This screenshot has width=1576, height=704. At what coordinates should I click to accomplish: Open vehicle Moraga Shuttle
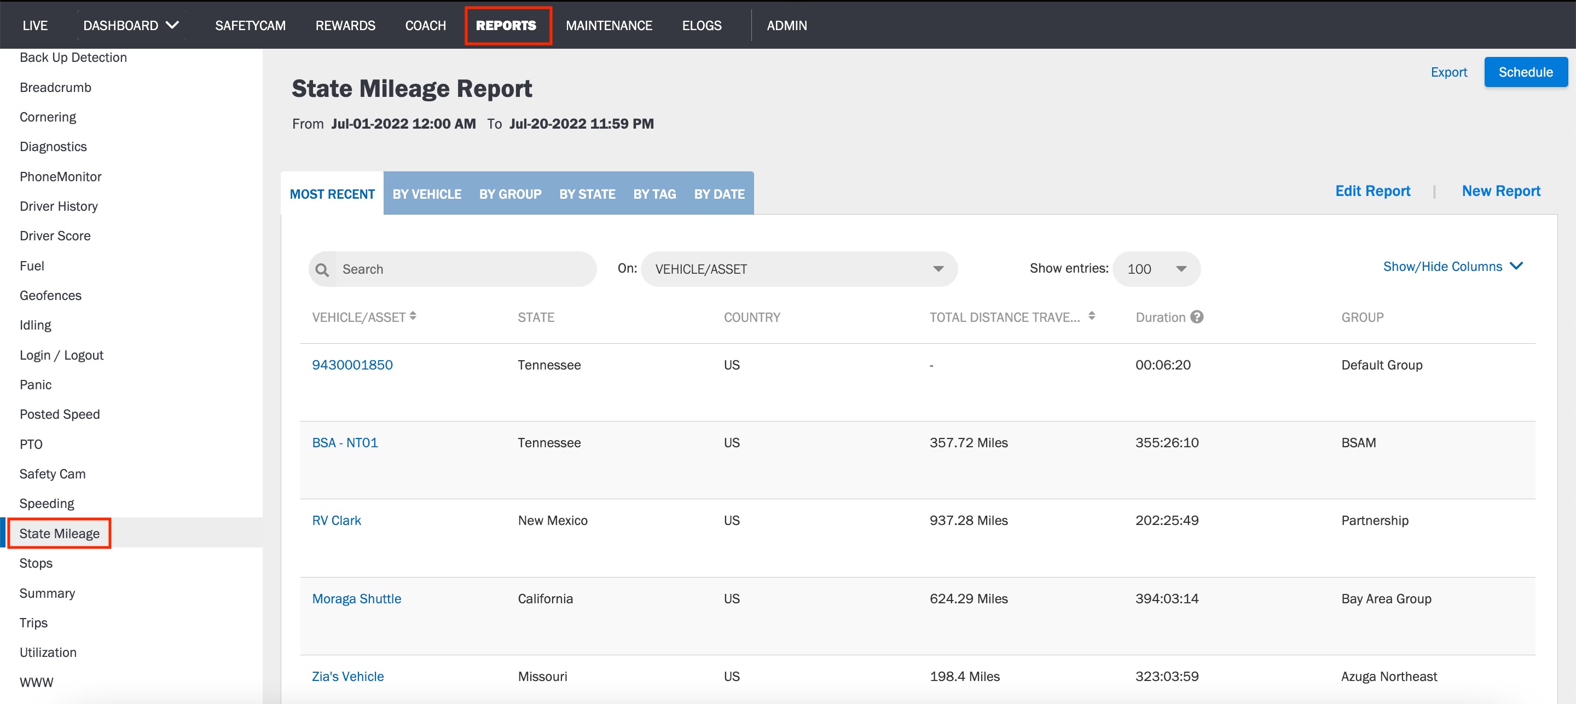tap(357, 599)
